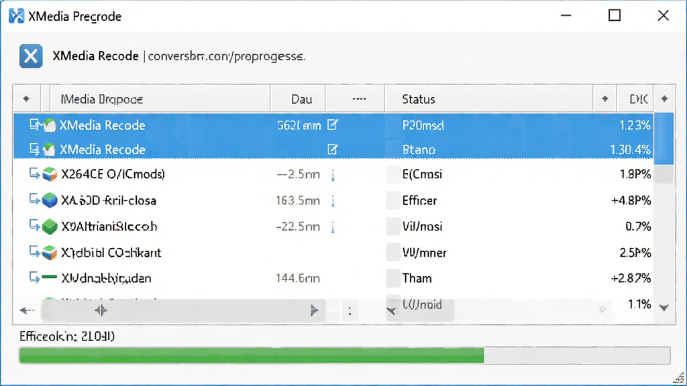This screenshot has height=386, width=687.
Task: Click the down chevron of vertical scrollbar
Action: point(664,308)
